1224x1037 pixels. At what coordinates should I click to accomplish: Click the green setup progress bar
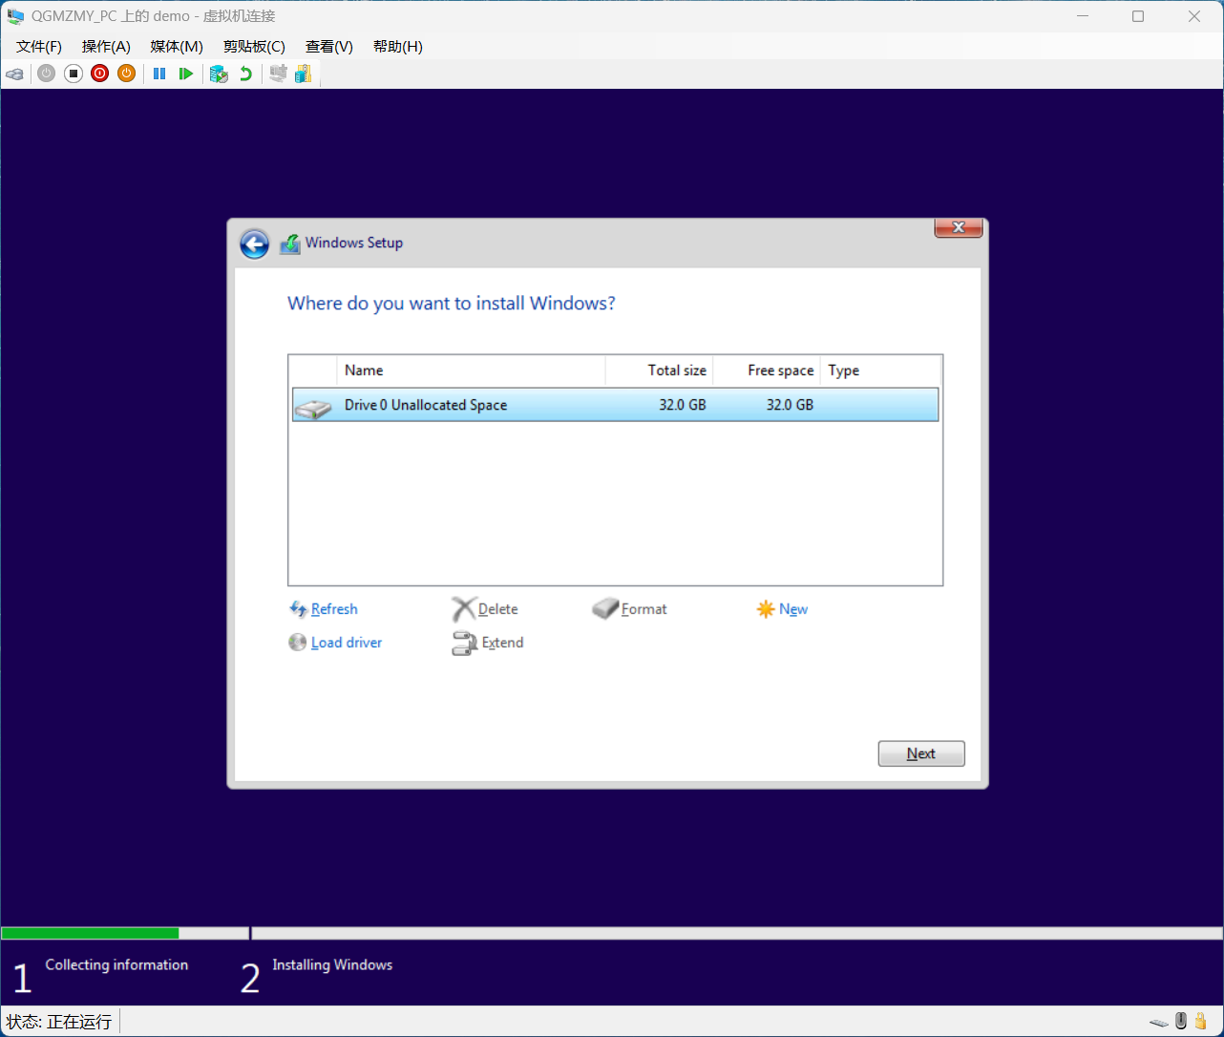tap(91, 933)
